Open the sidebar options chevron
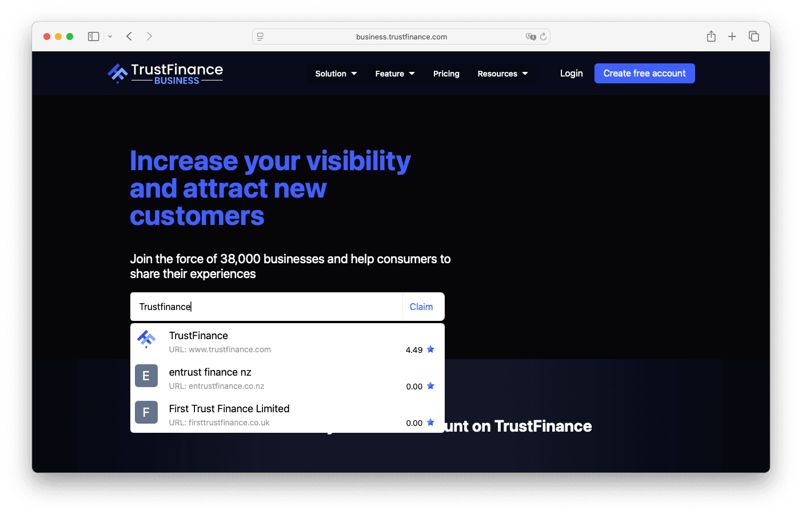Image resolution: width=802 pixels, height=515 pixels. click(110, 37)
